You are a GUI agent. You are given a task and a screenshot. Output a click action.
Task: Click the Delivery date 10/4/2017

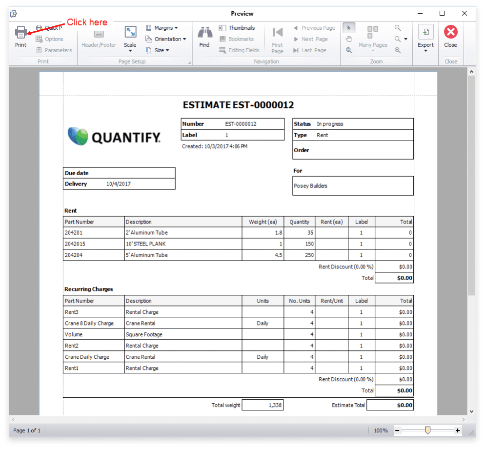pyautogui.click(x=119, y=184)
